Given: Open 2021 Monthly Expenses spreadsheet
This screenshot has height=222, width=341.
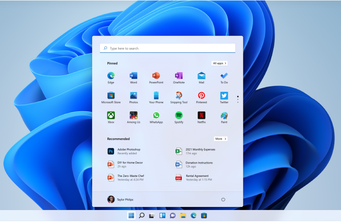Looking at the screenshot, I should point(195,151).
